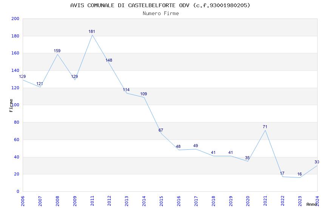The height and width of the screenshot is (208, 321).
Task: Click the data label 67
Action: click(161, 130)
